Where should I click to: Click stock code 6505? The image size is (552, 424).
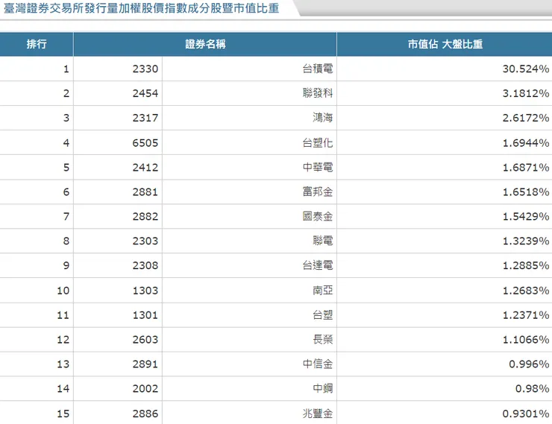[x=145, y=143]
